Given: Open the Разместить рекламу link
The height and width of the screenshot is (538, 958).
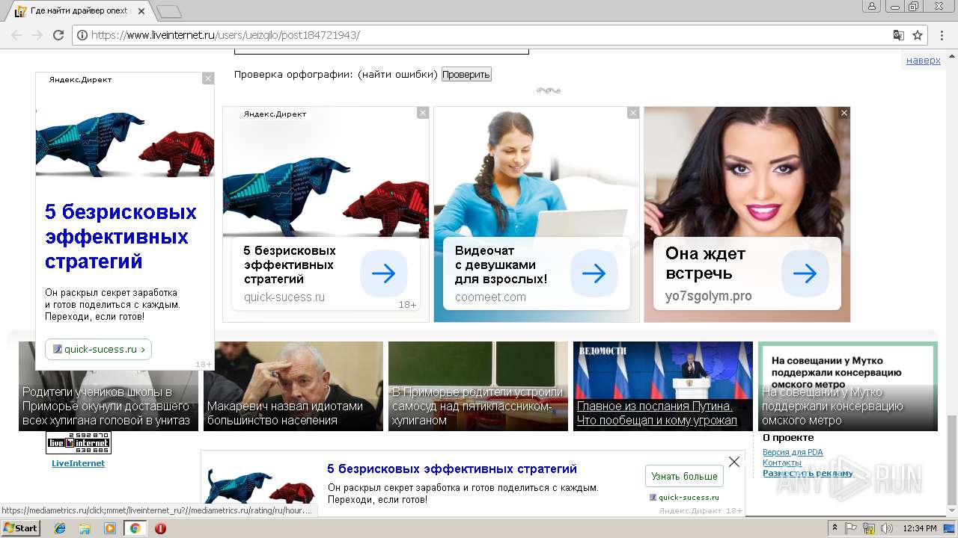Looking at the screenshot, I should pyautogui.click(x=808, y=473).
